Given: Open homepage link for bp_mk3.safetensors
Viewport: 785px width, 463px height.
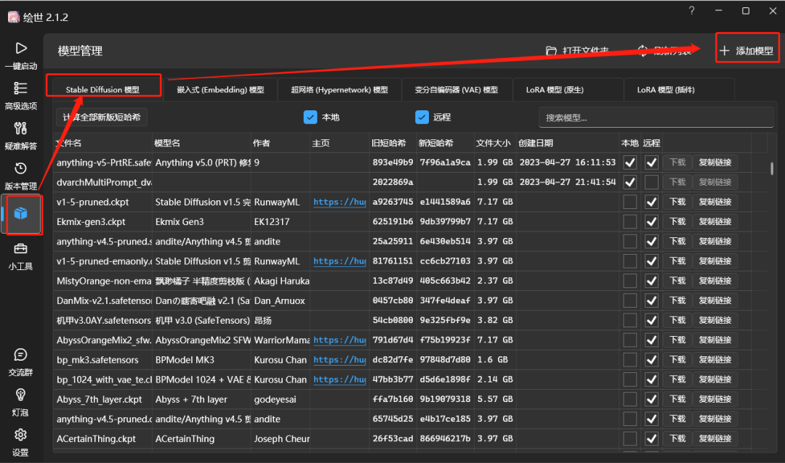Looking at the screenshot, I should [339, 359].
